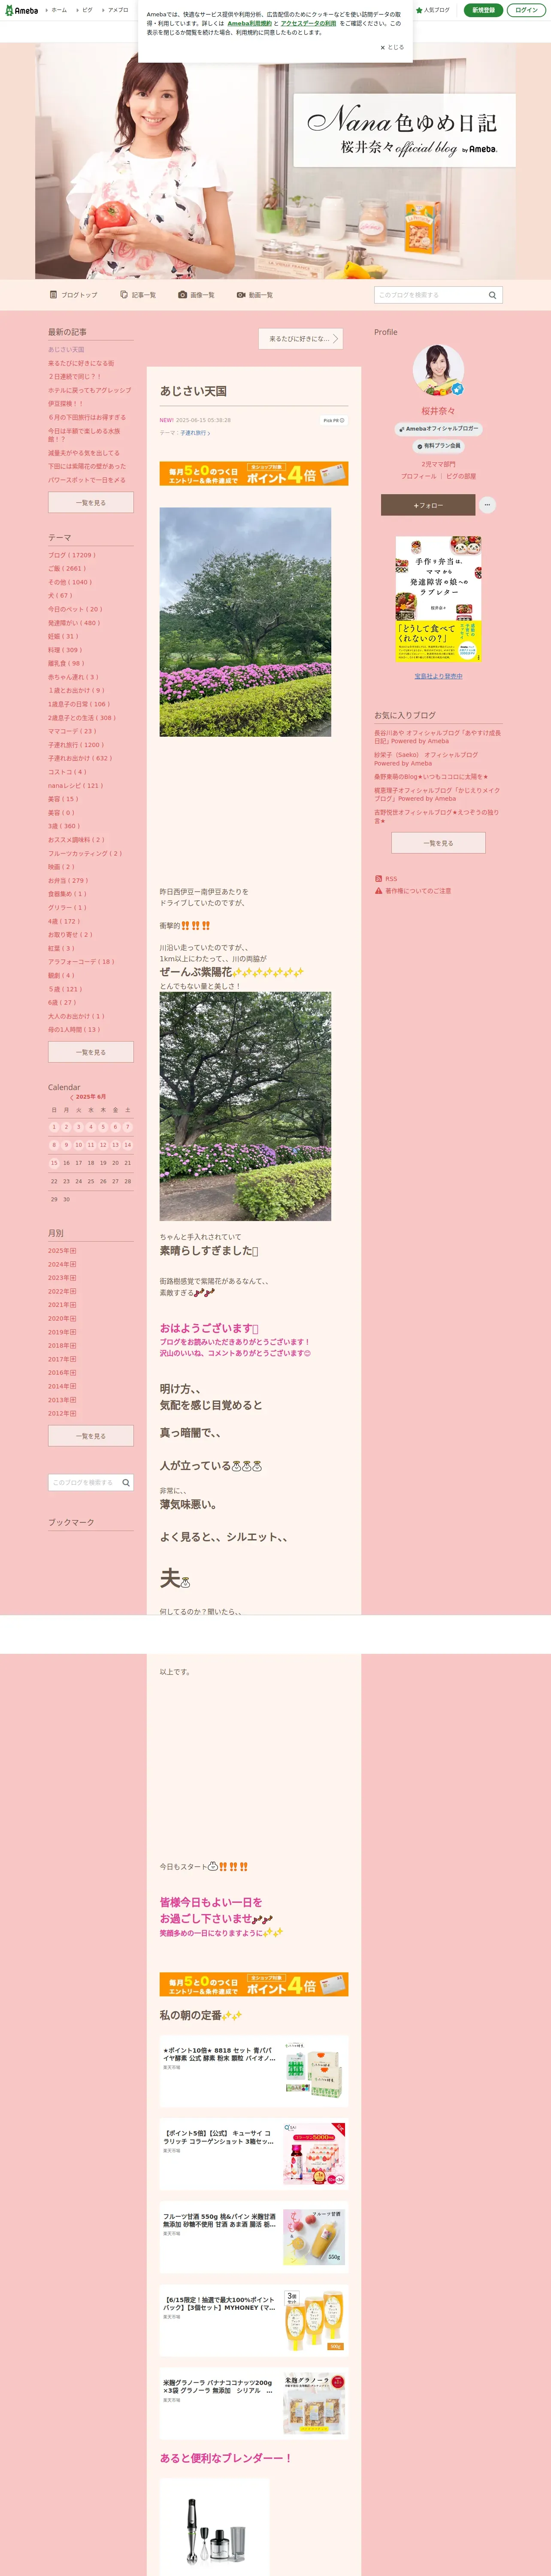Viewport: 551px width, 2576px height.
Task: Open favorite blog 紗栄子 (Saeko) オフィシャルブログ
Action: click(x=426, y=759)
